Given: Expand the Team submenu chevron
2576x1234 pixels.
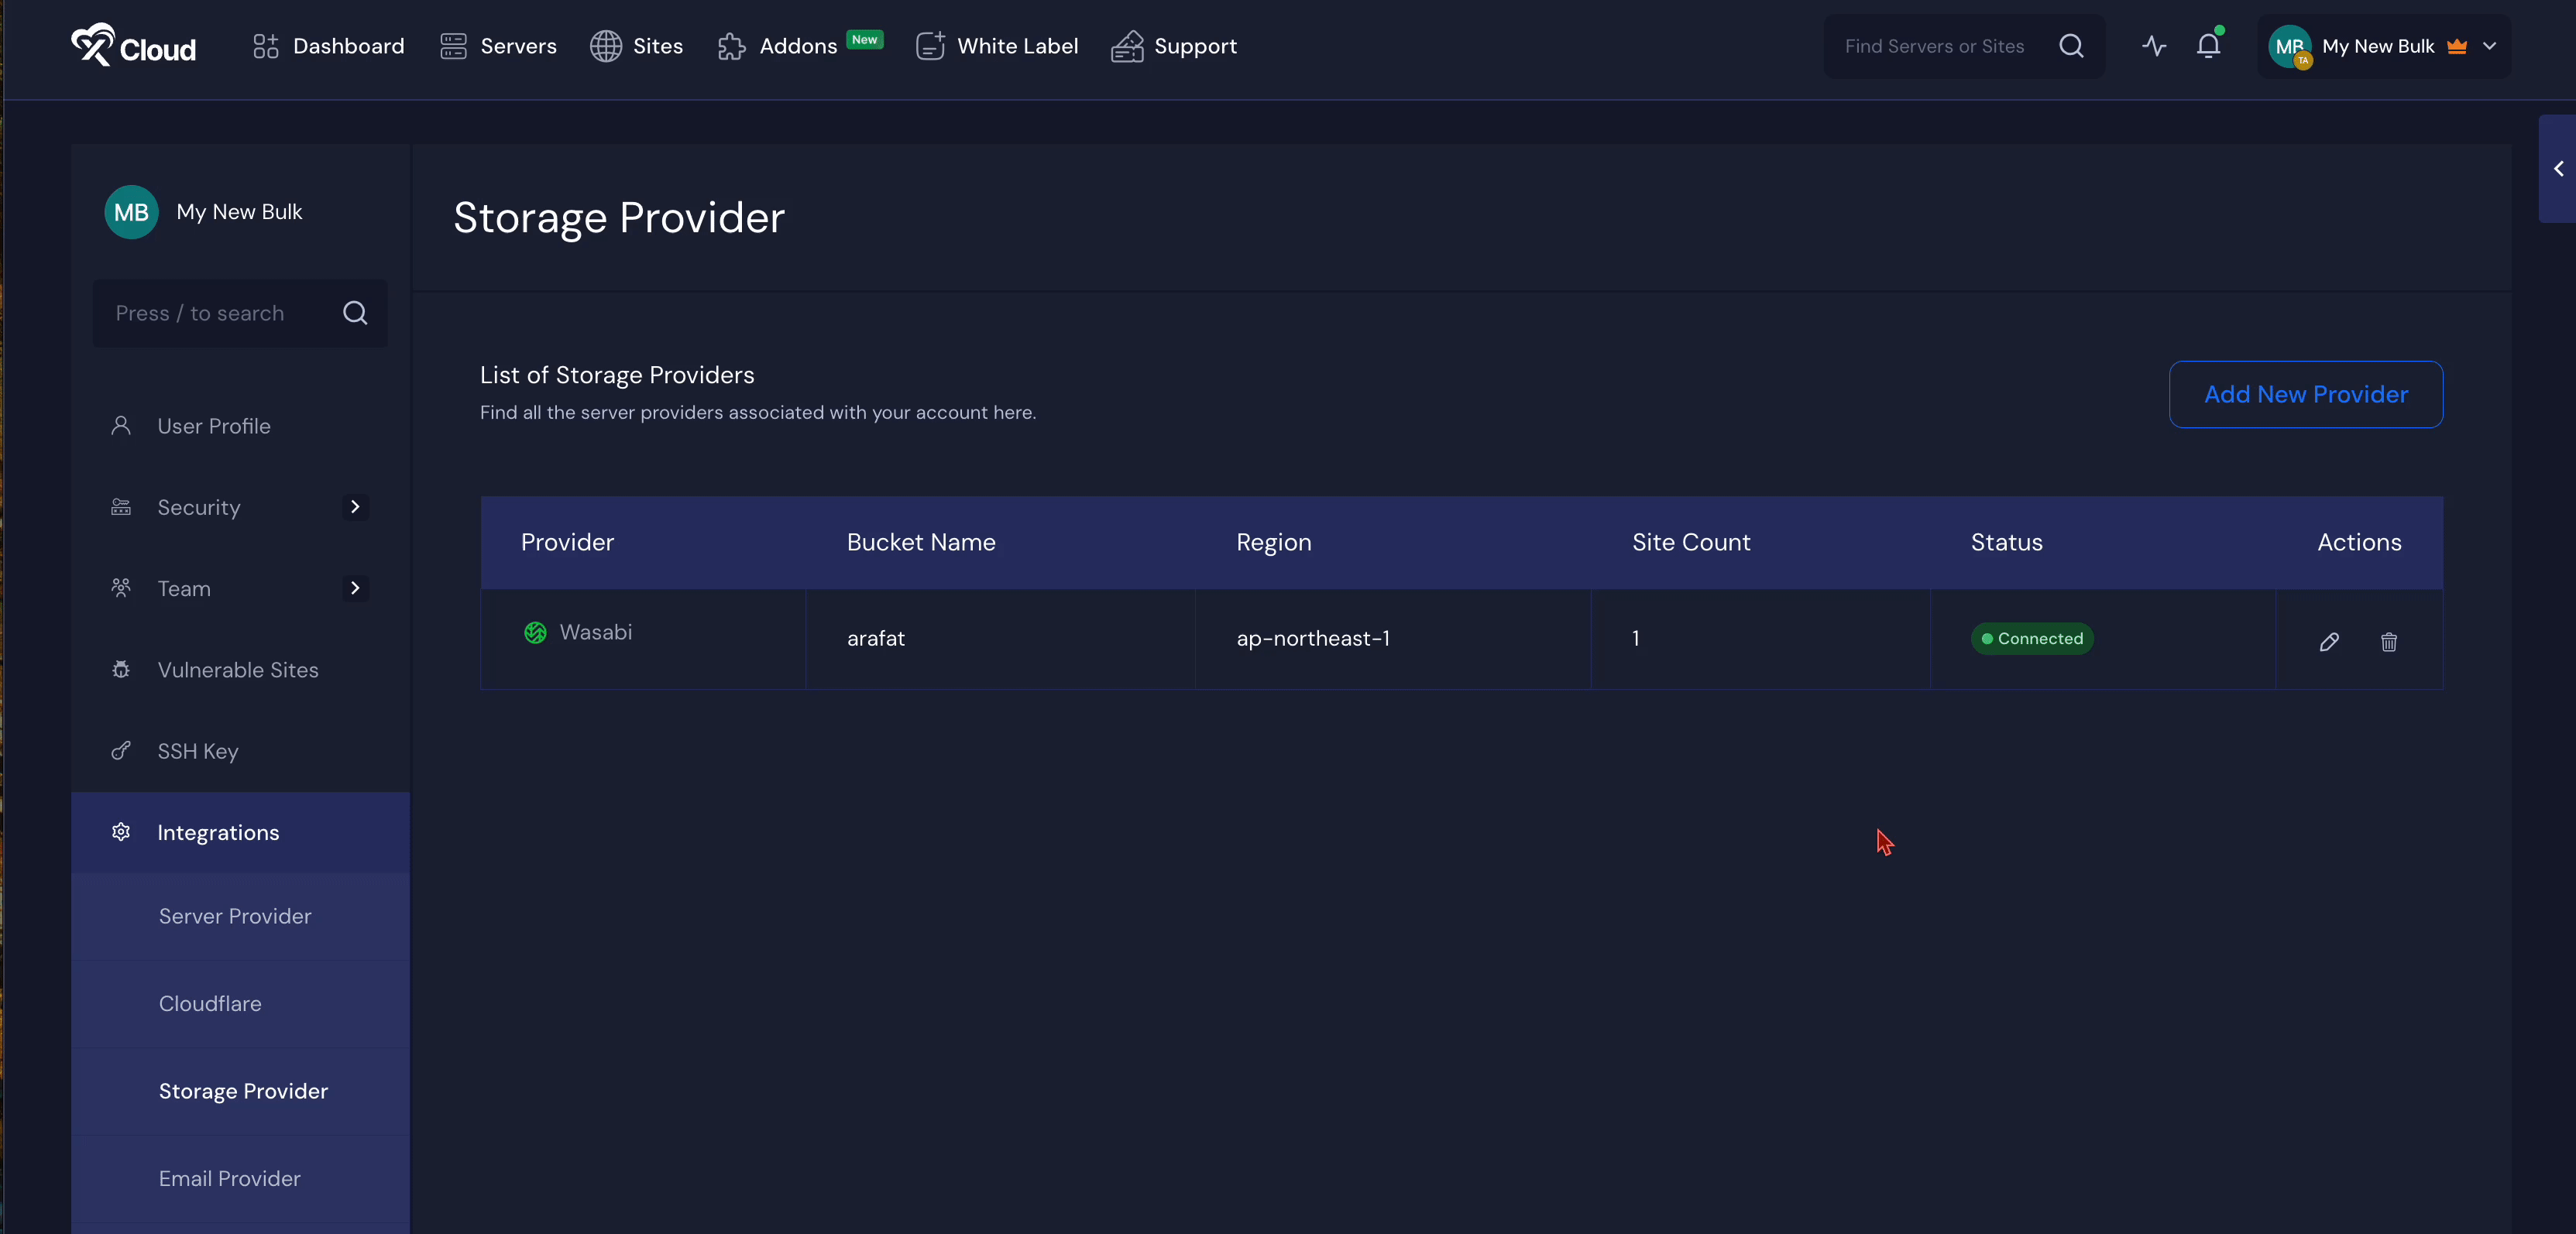Looking at the screenshot, I should coord(355,588).
